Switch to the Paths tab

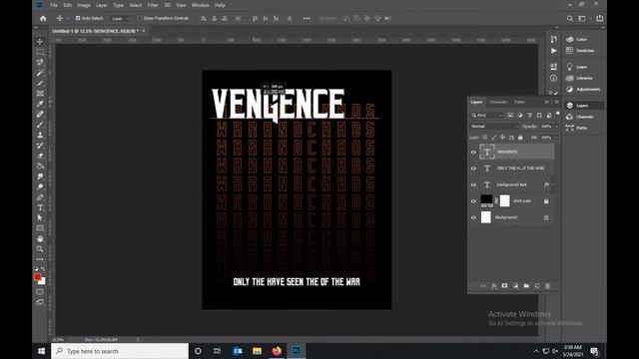[x=519, y=102]
